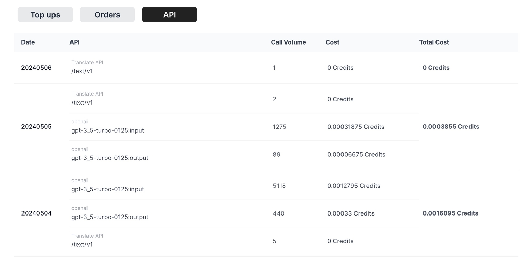
Task: Select the gpt-3_5-turbo-0125:input row under 20240505
Action: [x=136, y=126]
